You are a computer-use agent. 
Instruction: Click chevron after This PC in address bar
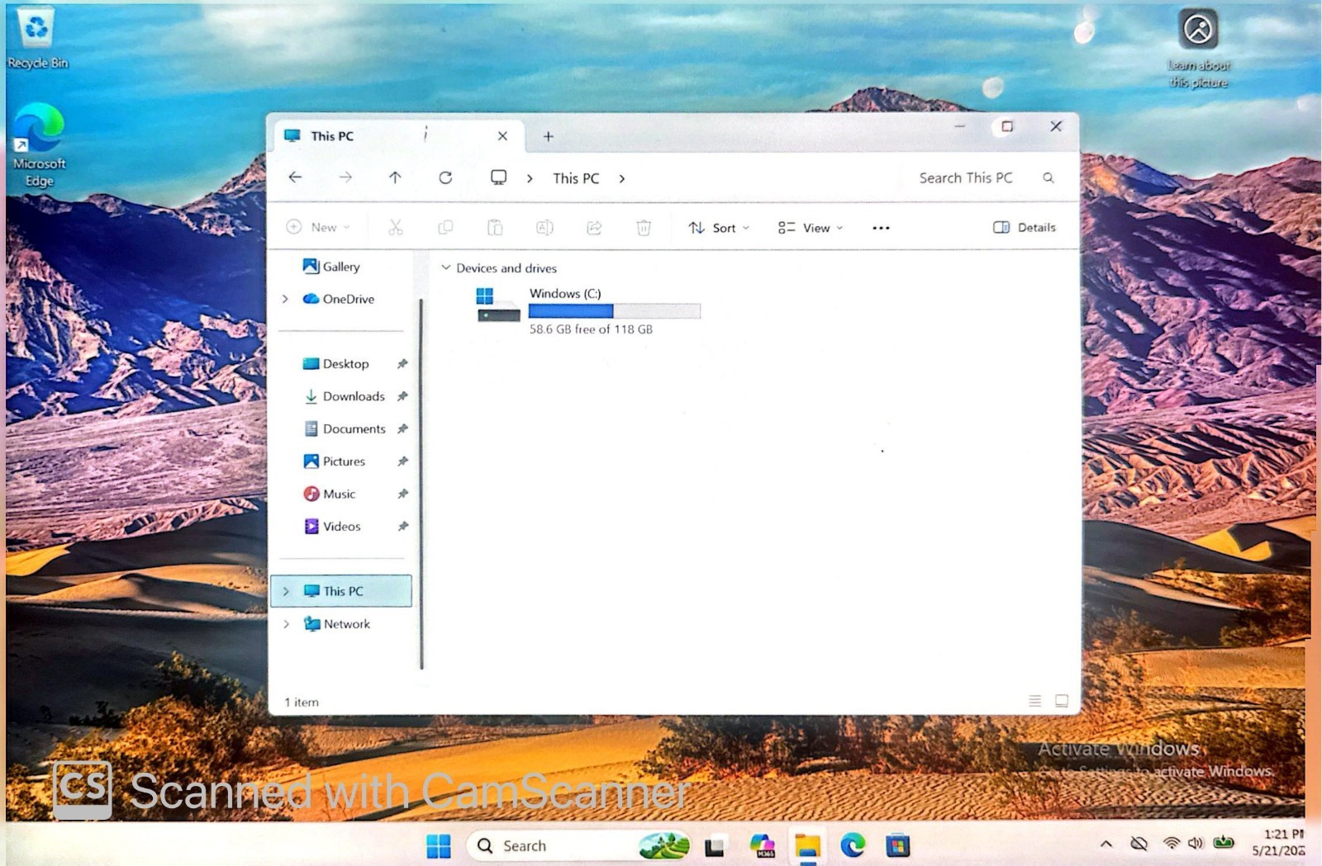pyautogui.click(x=622, y=178)
